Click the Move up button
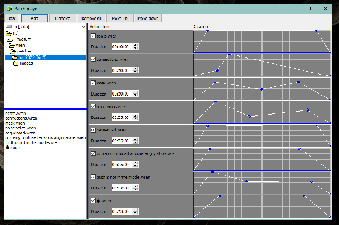This screenshot has width=339, height=225. click(x=120, y=18)
